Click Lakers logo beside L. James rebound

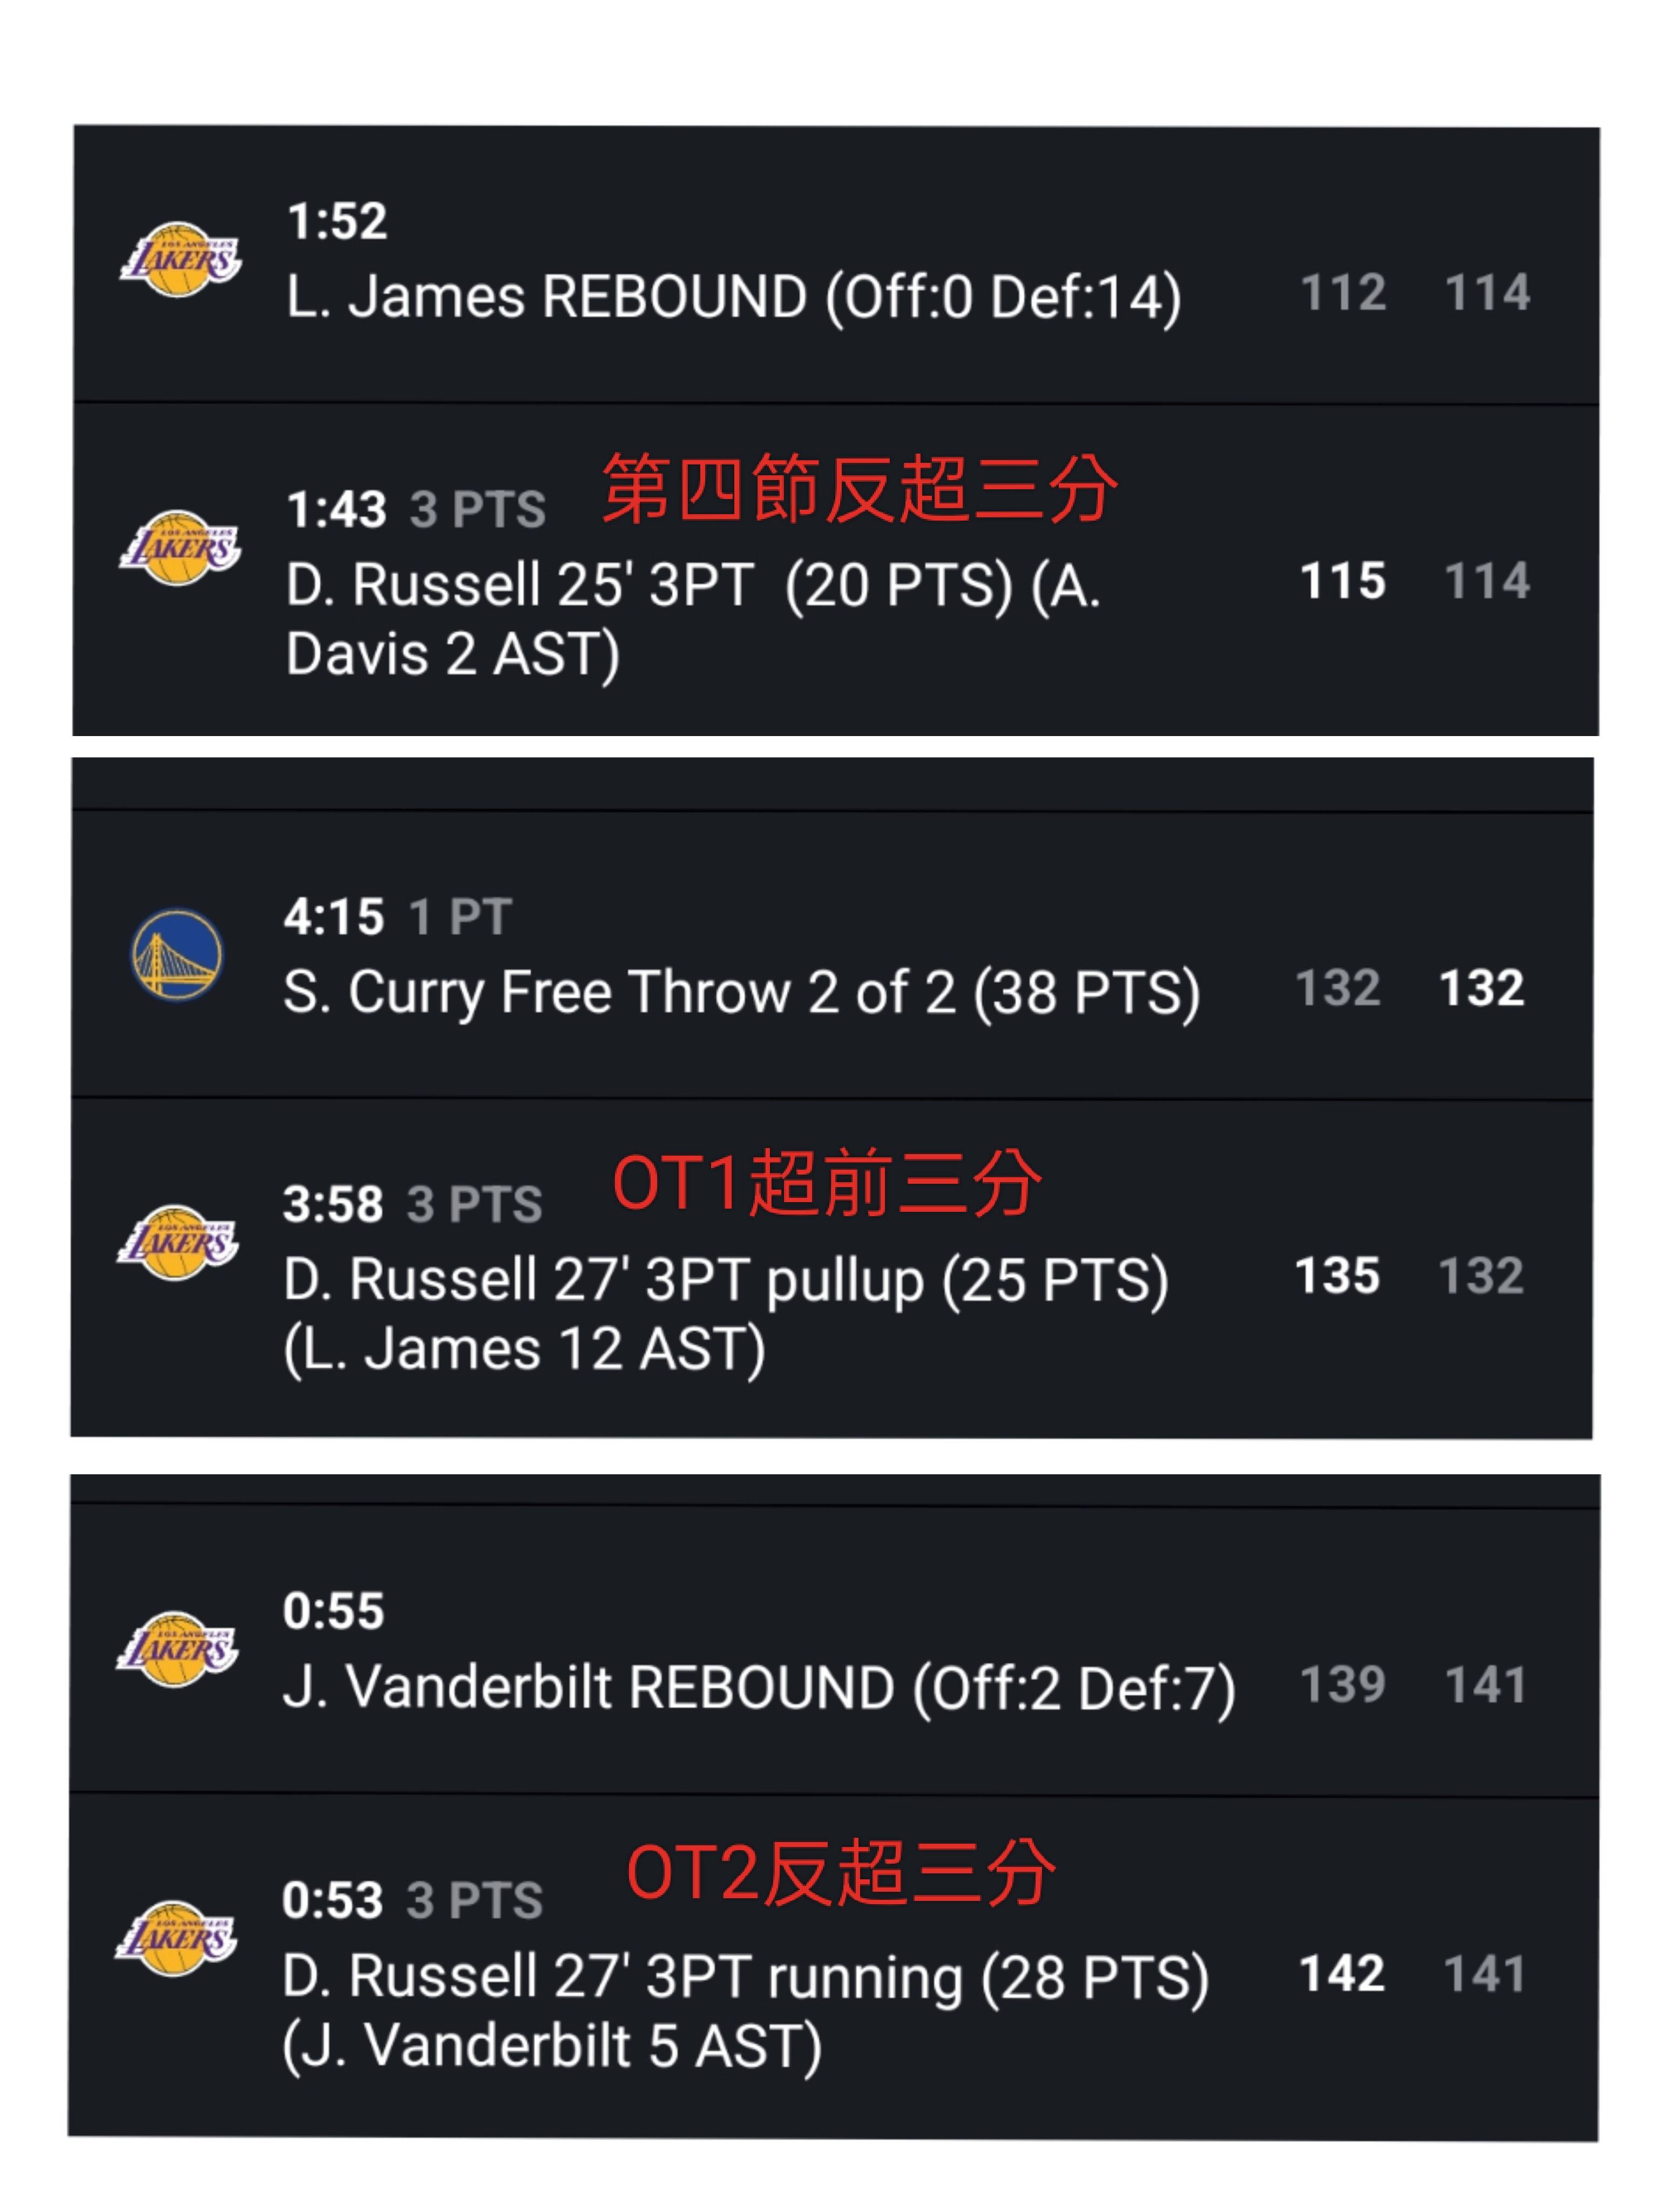(x=181, y=260)
